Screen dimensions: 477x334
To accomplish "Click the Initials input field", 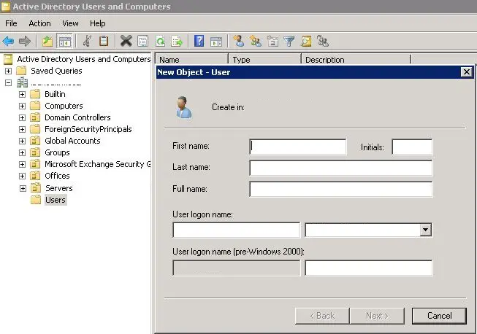I will [x=412, y=147].
